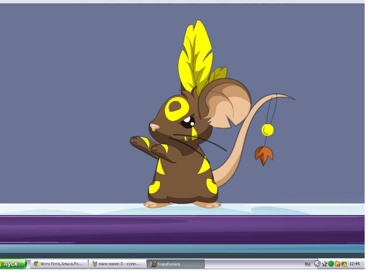Open the RU language indicator
The image size is (373, 279).
[308, 264]
